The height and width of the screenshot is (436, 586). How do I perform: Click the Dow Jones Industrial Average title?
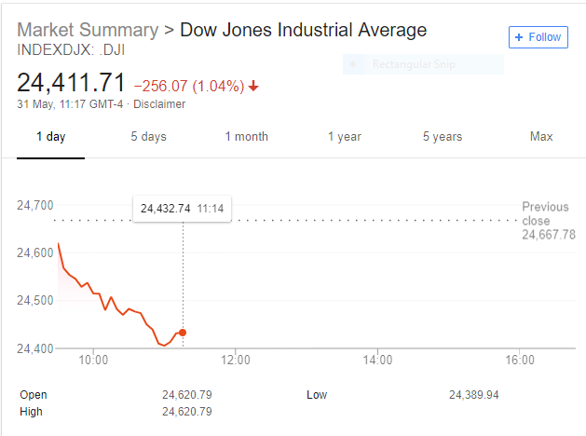click(x=303, y=30)
